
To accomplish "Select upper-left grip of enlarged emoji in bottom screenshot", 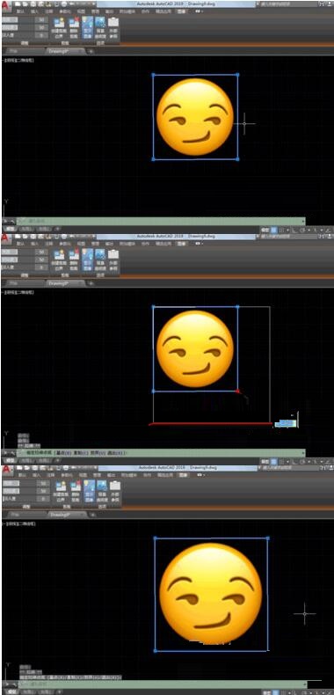I will 155,538.
